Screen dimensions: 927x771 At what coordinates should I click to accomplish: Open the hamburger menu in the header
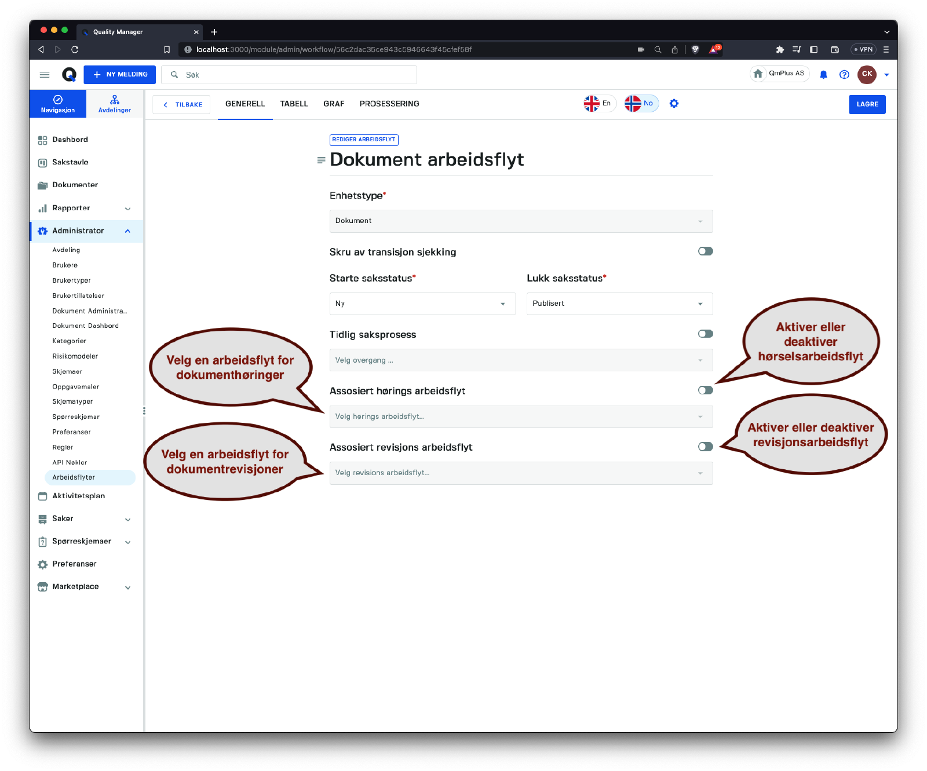coord(45,75)
